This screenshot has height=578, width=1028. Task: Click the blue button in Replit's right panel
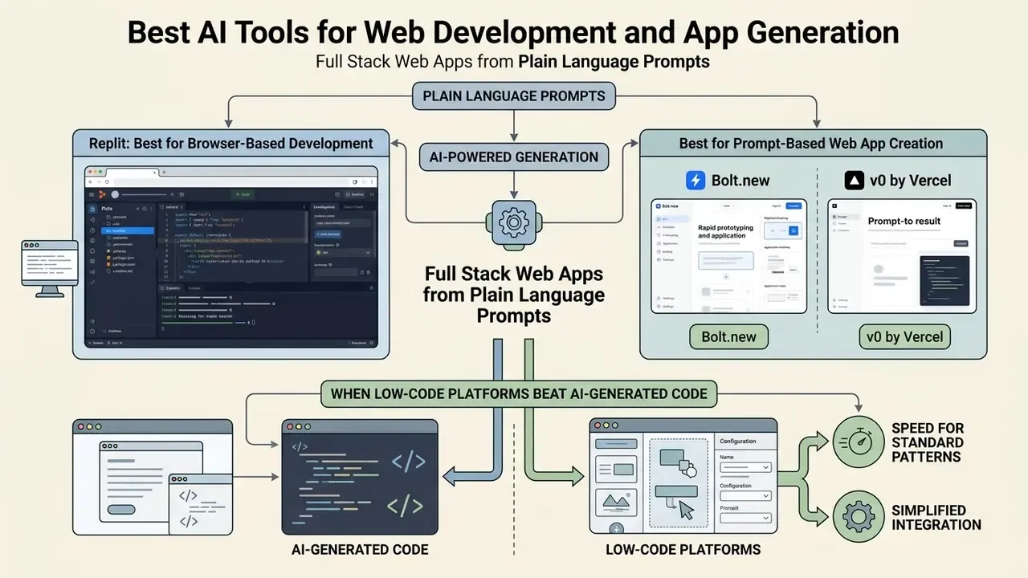tap(328, 234)
